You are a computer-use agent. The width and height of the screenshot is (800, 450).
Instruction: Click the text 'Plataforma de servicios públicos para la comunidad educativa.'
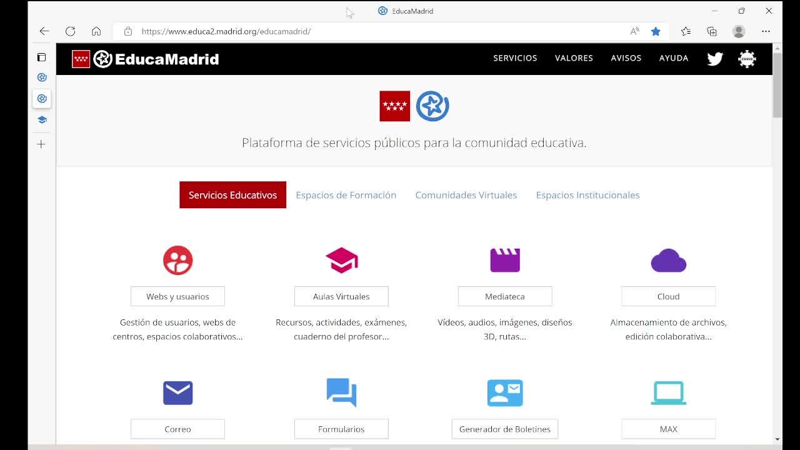414,142
